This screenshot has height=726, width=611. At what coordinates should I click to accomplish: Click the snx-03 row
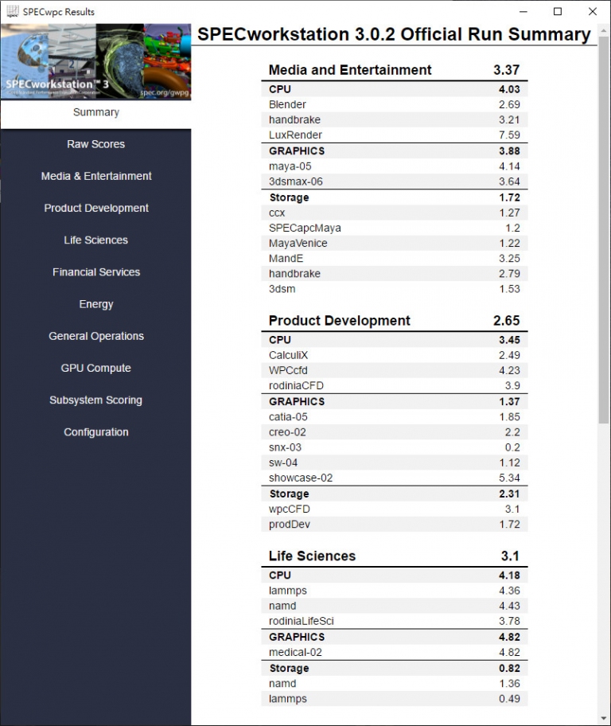(x=395, y=447)
